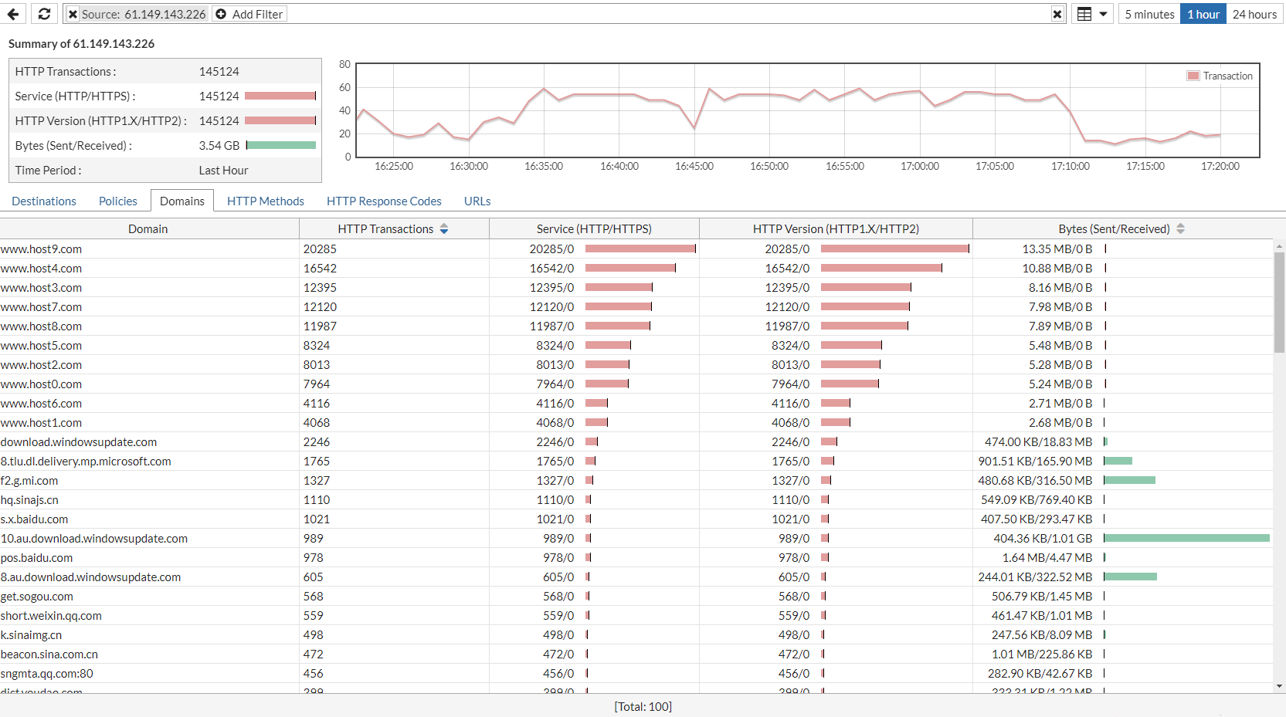Select the 24 hours time range
1286x717 pixels.
(1254, 14)
